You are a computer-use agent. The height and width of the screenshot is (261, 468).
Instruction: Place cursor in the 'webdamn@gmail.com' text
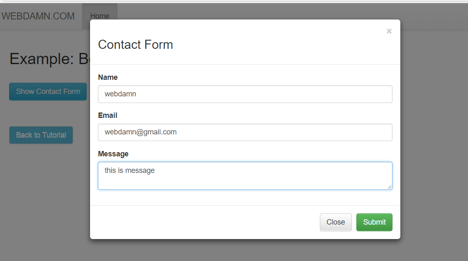[141, 132]
